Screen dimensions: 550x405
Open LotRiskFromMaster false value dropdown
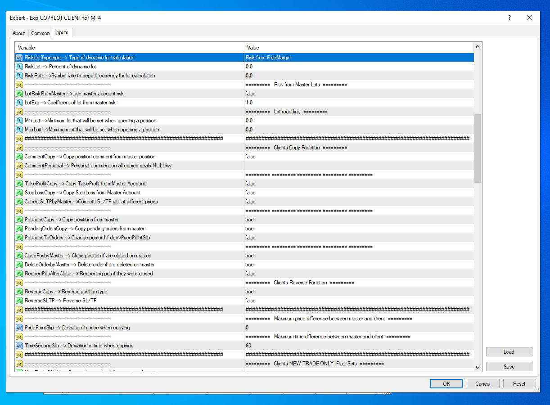[359, 94]
